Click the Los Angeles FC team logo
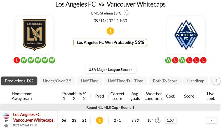This screenshot has width=221, height=128. (34, 35)
